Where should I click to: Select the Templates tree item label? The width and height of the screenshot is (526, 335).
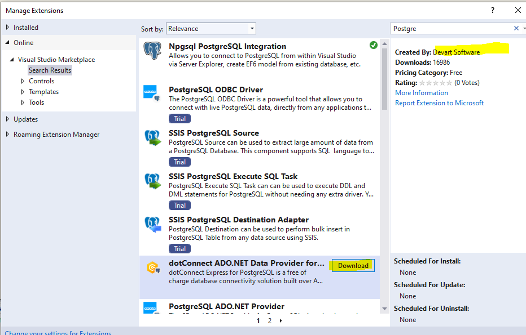[x=43, y=92]
